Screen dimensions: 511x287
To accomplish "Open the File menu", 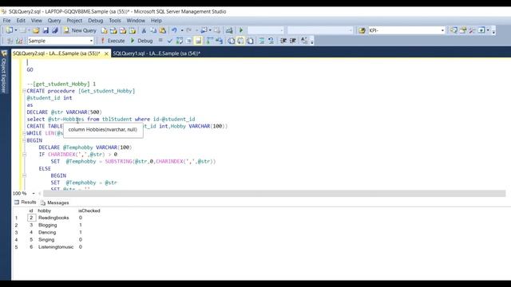I will coord(6,21).
